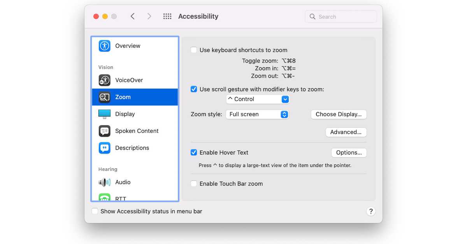Click the Zoom magnifier icon
The image size is (467, 244).
104,97
